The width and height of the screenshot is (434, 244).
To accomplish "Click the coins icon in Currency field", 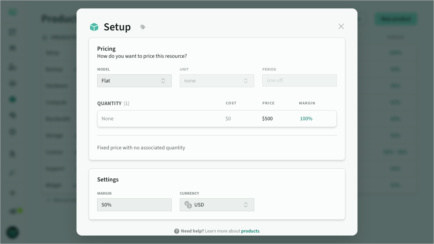I will [x=188, y=205].
